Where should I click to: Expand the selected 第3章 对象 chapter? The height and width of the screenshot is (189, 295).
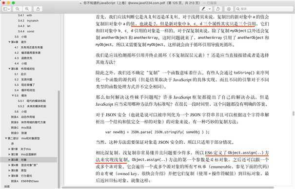click(x=9, y=160)
